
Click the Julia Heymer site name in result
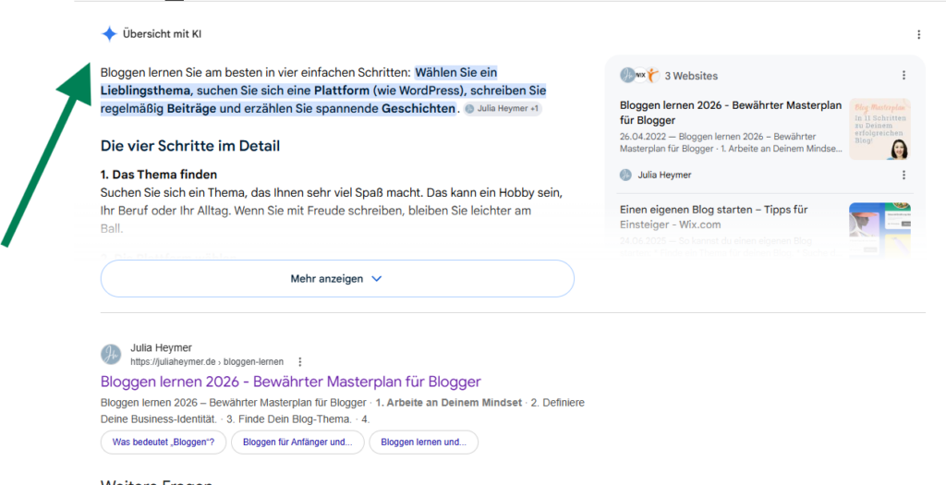(x=161, y=348)
